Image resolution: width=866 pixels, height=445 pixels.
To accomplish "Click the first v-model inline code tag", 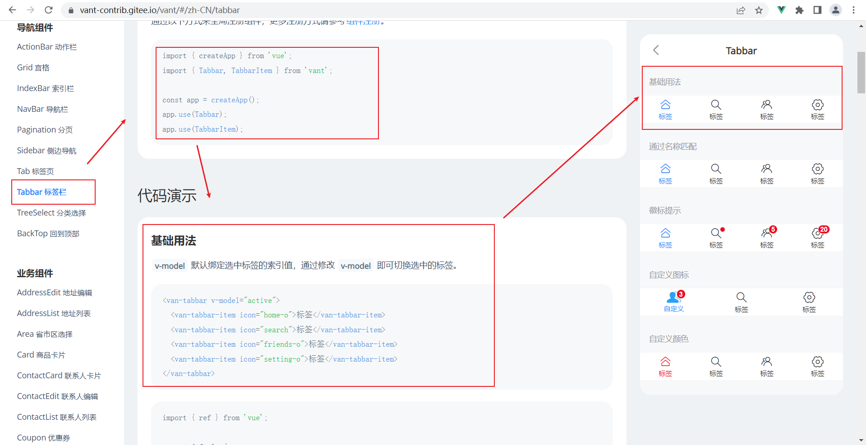I will coord(170,266).
